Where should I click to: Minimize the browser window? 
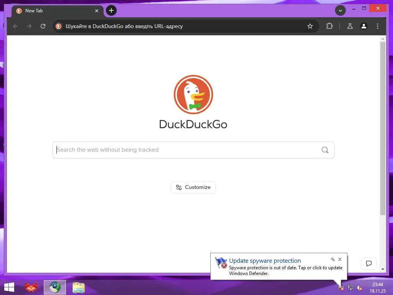353,8
